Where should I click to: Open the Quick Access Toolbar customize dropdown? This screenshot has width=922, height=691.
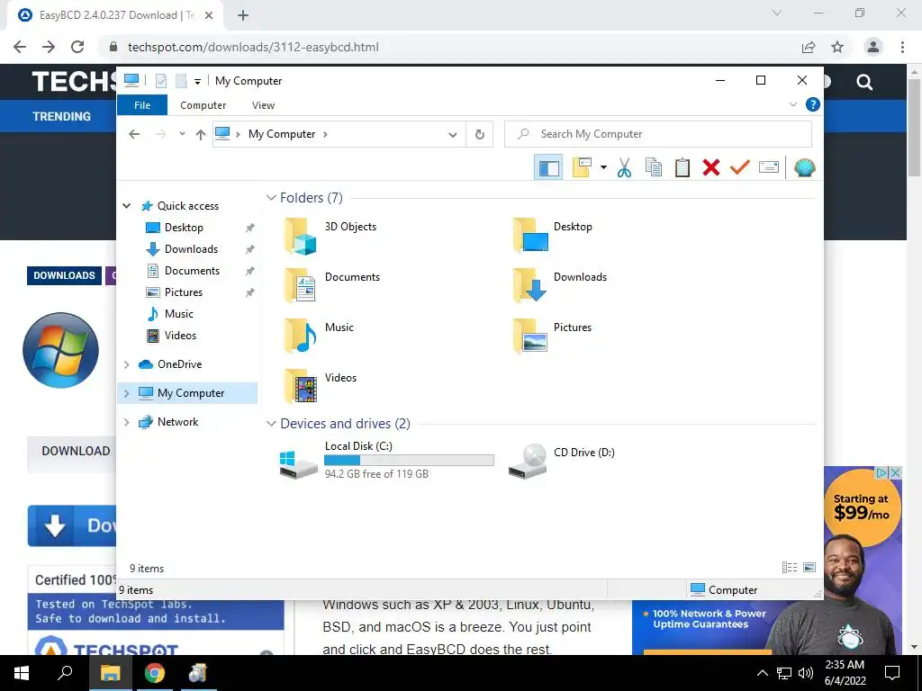(x=197, y=82)
